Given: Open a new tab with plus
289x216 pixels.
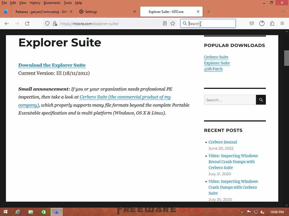Looking at the screenshot, I should coord(209,12).
